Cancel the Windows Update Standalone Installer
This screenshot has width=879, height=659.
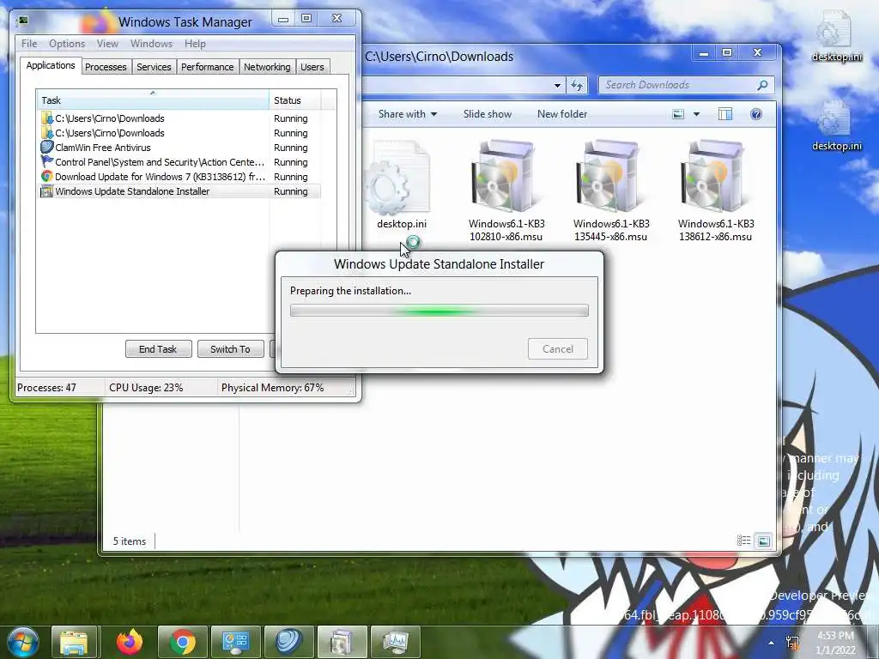click(x=558, y=349)
